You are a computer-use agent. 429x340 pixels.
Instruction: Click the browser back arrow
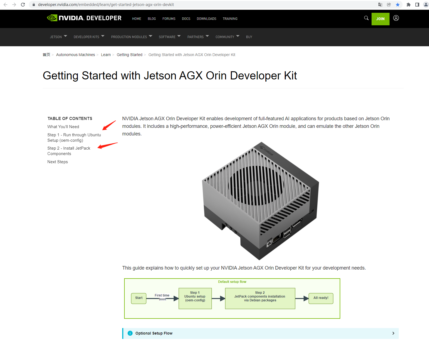pyautogui.click(x=5, y=5)
